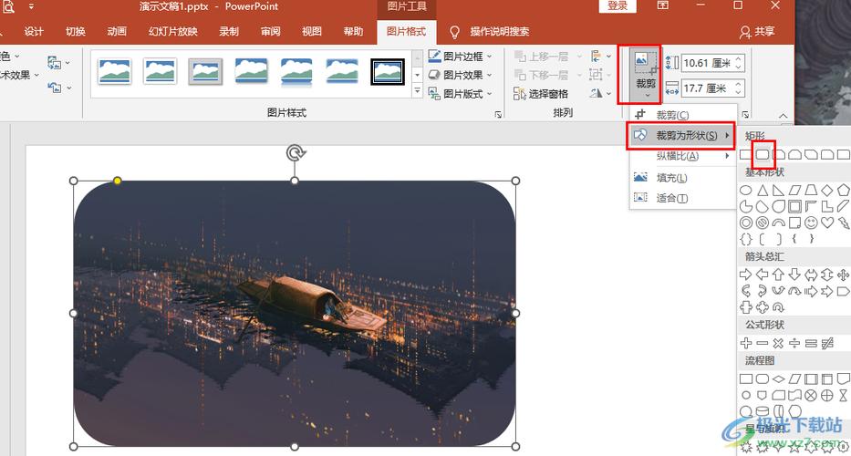851x456 pixels.
Task: Pick the right arrow shape
Action: click(x=746, y=275)
